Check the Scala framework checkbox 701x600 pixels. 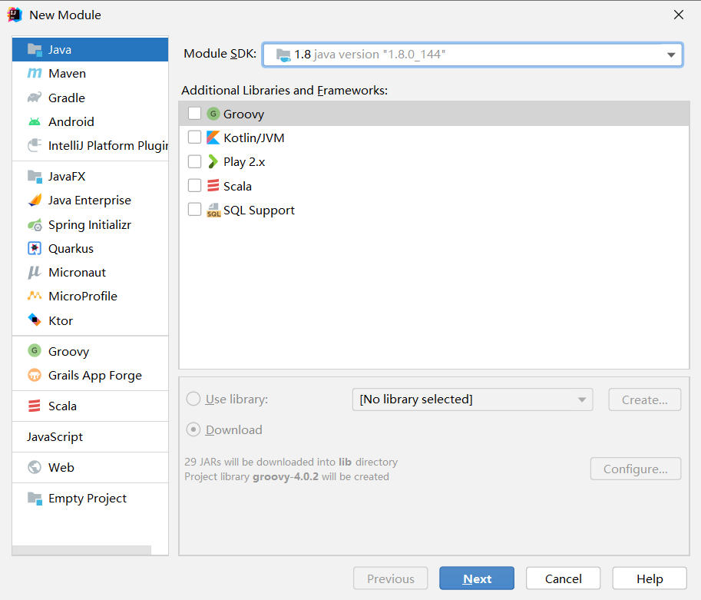click(x=194, y=185)
